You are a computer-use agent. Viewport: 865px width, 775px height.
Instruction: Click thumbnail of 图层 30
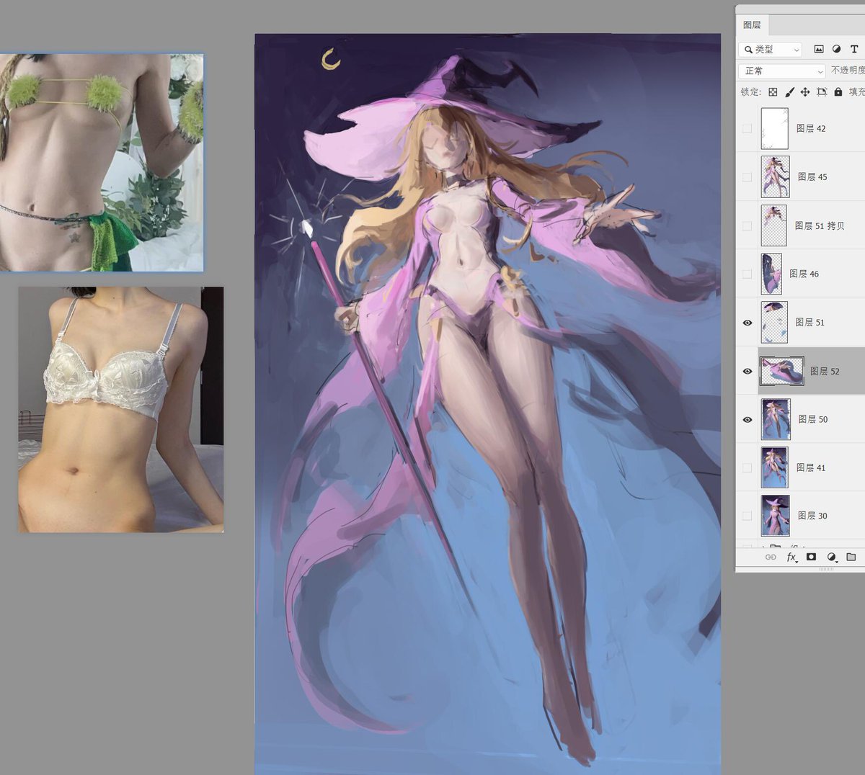click(775, 516)
